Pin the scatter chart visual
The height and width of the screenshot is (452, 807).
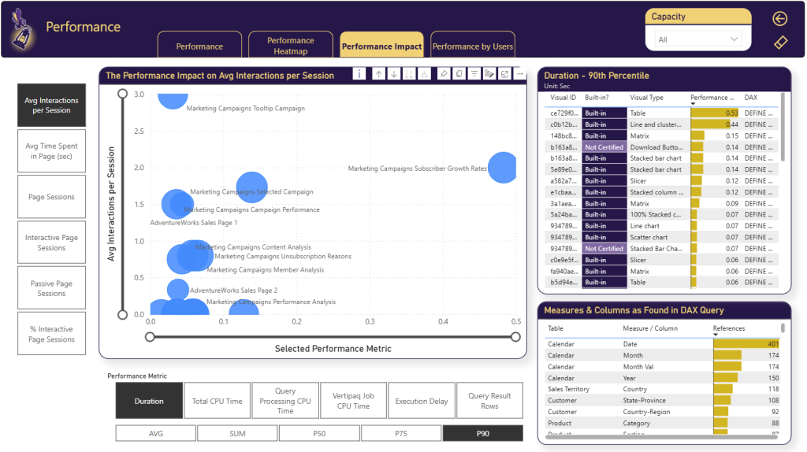tap(444, 74)
